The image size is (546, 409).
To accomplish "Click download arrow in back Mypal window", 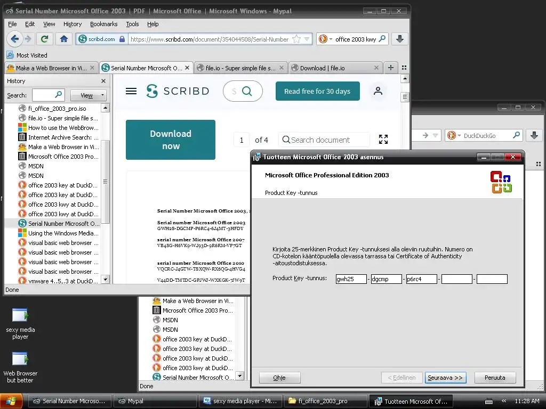I will coord(534,135).
